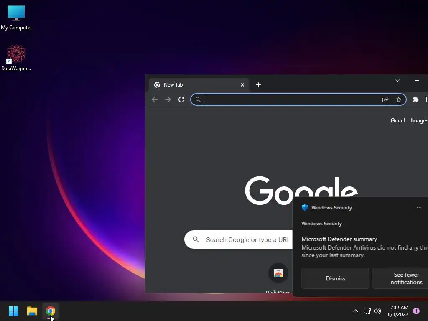Click the Chrome back arrow

[155, 99]
